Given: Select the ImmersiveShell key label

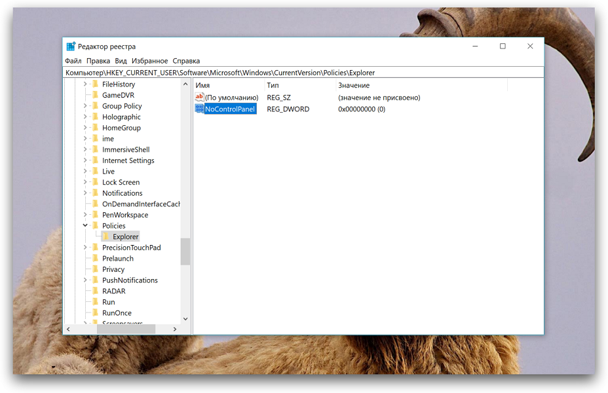Looking at the screenshot, I should tap(126, 149).
